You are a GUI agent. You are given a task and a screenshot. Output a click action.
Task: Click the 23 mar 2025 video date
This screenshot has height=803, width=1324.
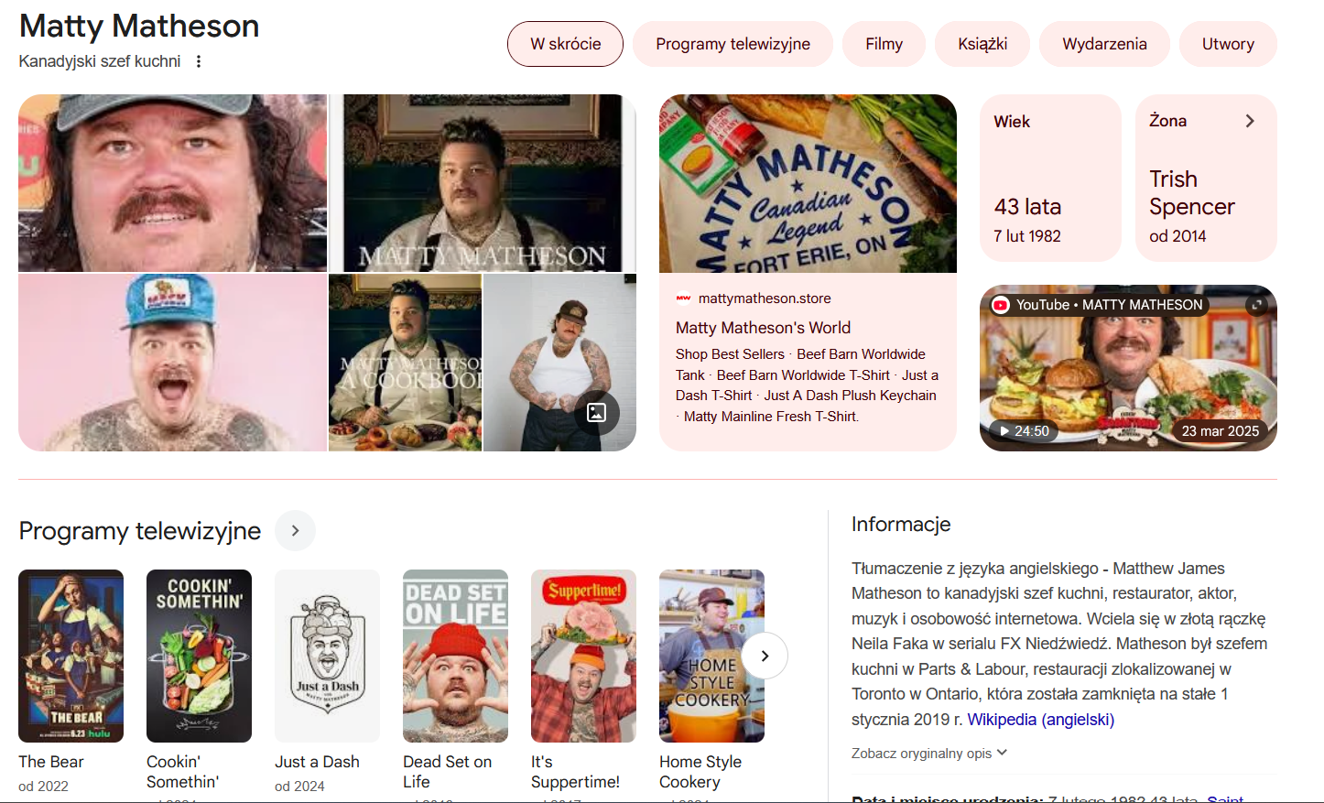(1220, 430)
